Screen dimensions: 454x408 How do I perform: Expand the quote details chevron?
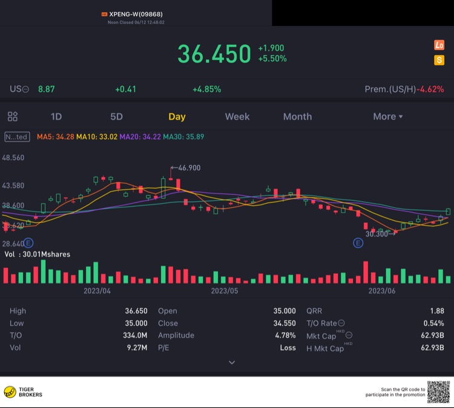pos(232,362)
